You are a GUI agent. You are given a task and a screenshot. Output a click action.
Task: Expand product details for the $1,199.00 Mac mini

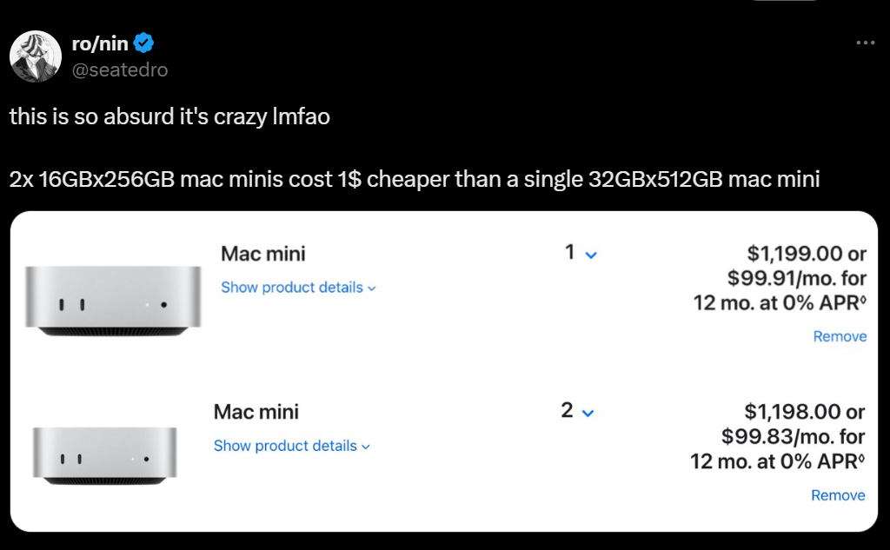298,288
